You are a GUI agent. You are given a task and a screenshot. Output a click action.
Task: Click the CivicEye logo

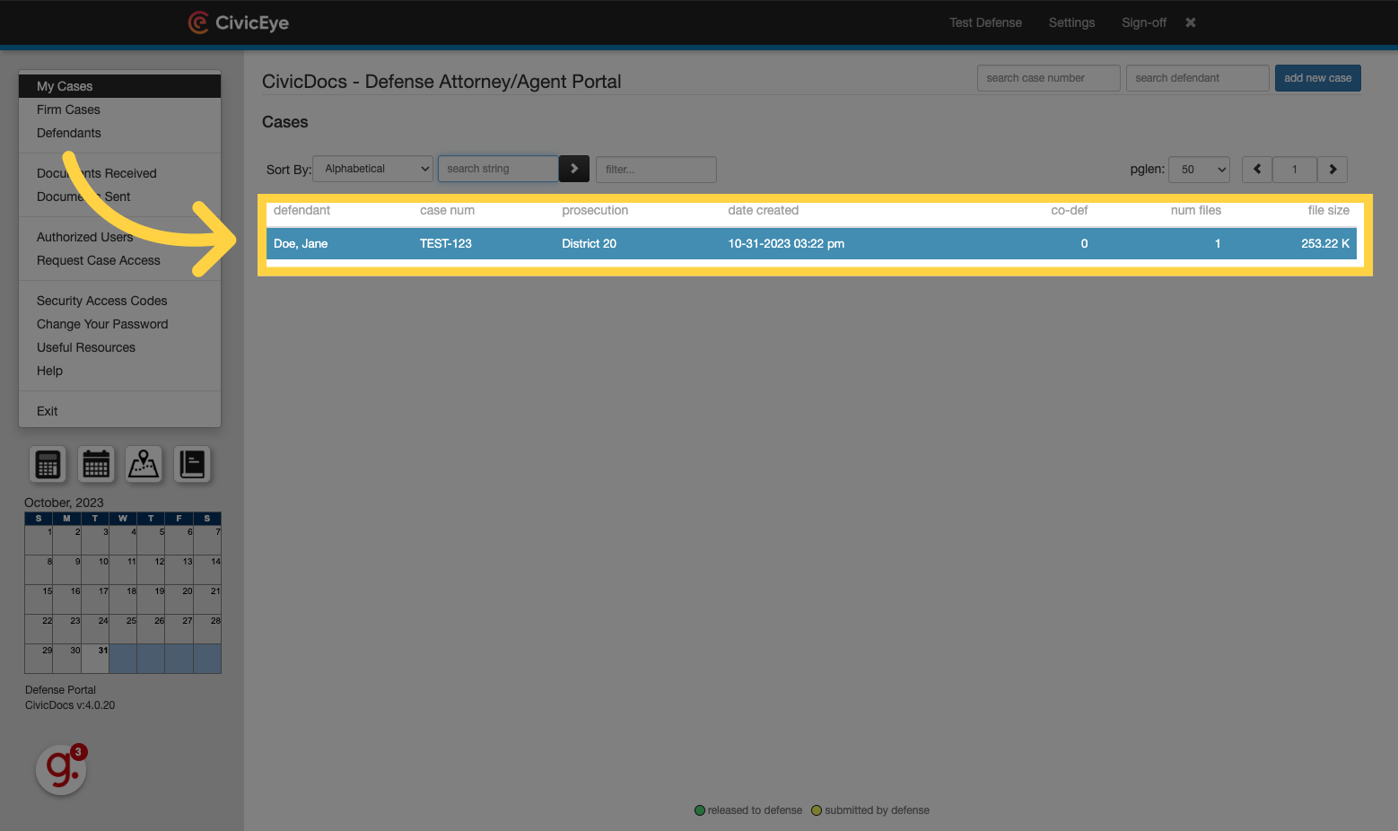239,22
